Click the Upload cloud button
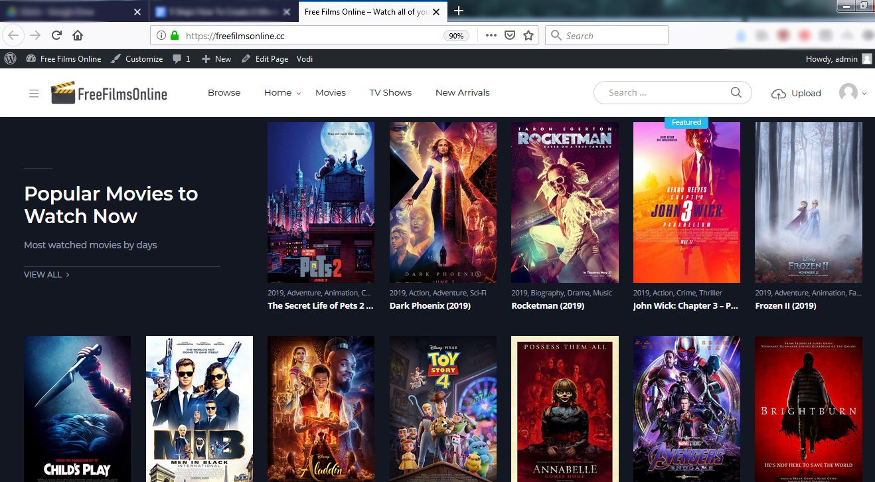Screen dimensions: 875x482 tap(796, 94)
